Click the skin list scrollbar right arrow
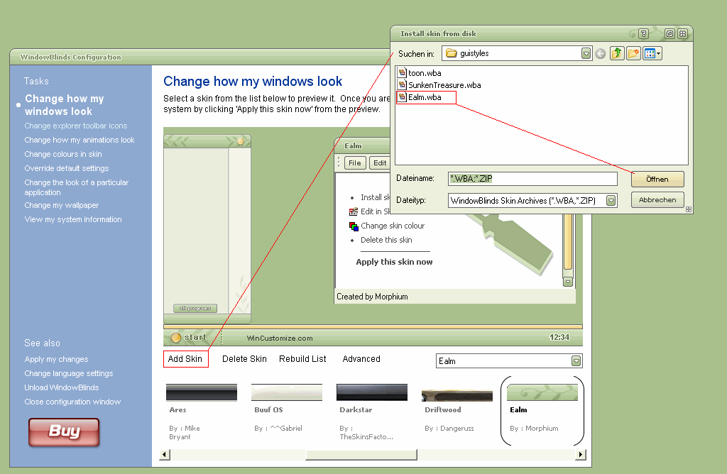Image resolution: width=727 pixels, height=474 pixels. [581, 454]
